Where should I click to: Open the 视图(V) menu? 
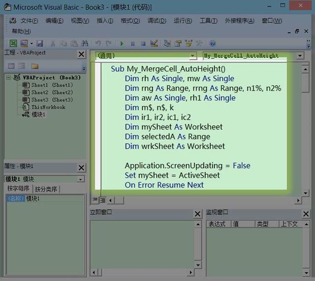click(x=80, y=21)
